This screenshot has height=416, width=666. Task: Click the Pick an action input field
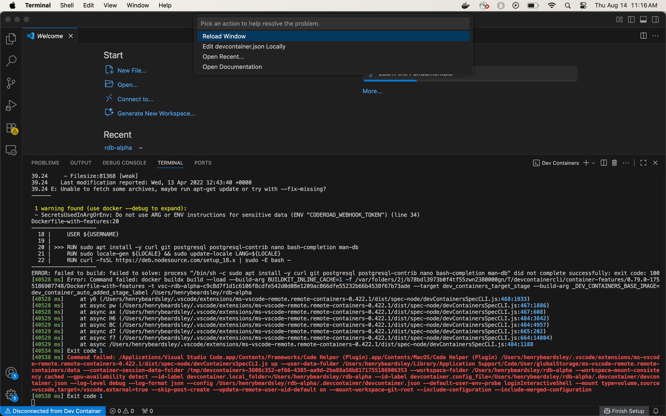(x=333, y=23)
